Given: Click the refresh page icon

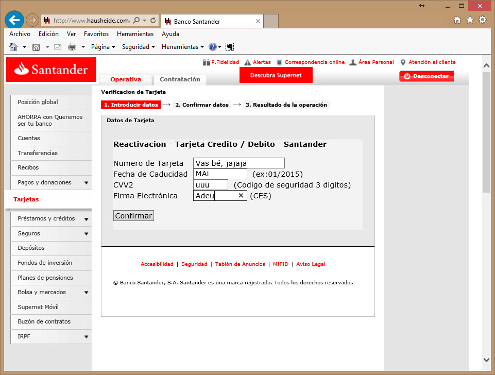Looking at the screenshot, I should [153, 21].
